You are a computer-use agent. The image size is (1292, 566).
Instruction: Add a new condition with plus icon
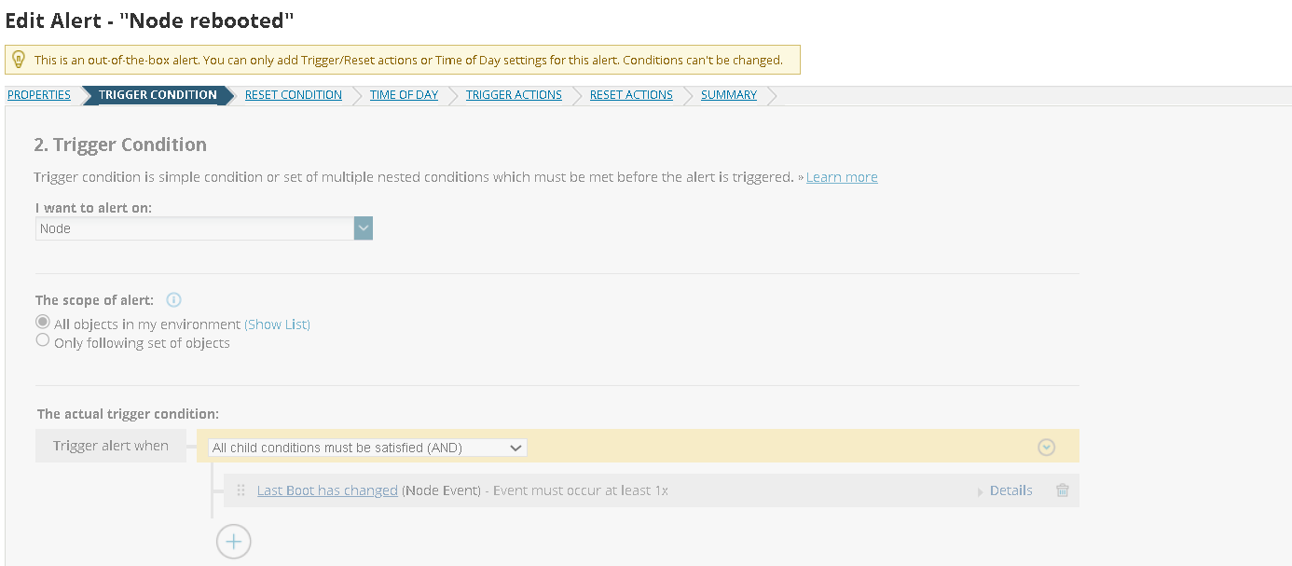[x=233, y=541]
